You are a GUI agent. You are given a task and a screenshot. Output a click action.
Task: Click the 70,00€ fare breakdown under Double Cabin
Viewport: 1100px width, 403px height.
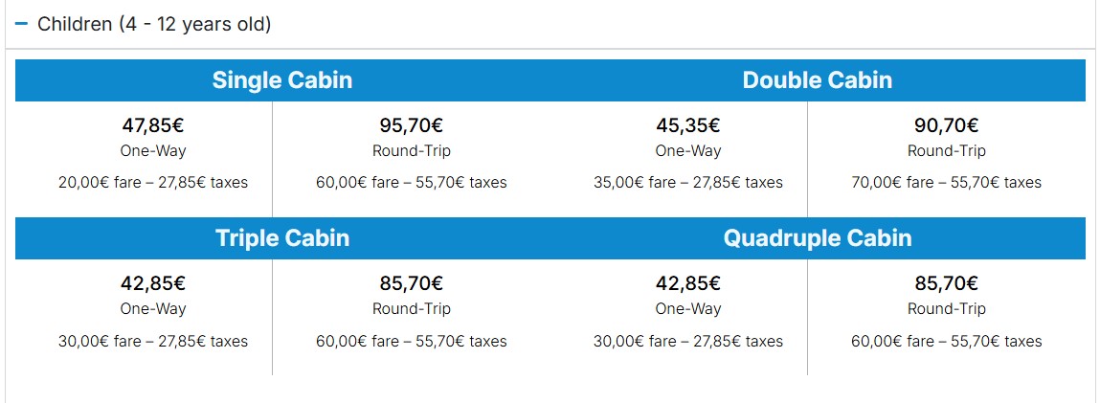[947, 183]
